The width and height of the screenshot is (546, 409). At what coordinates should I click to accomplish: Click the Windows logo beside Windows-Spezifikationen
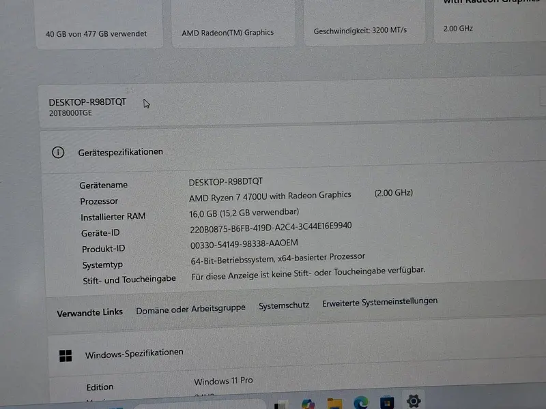click(x=66, y=356)
